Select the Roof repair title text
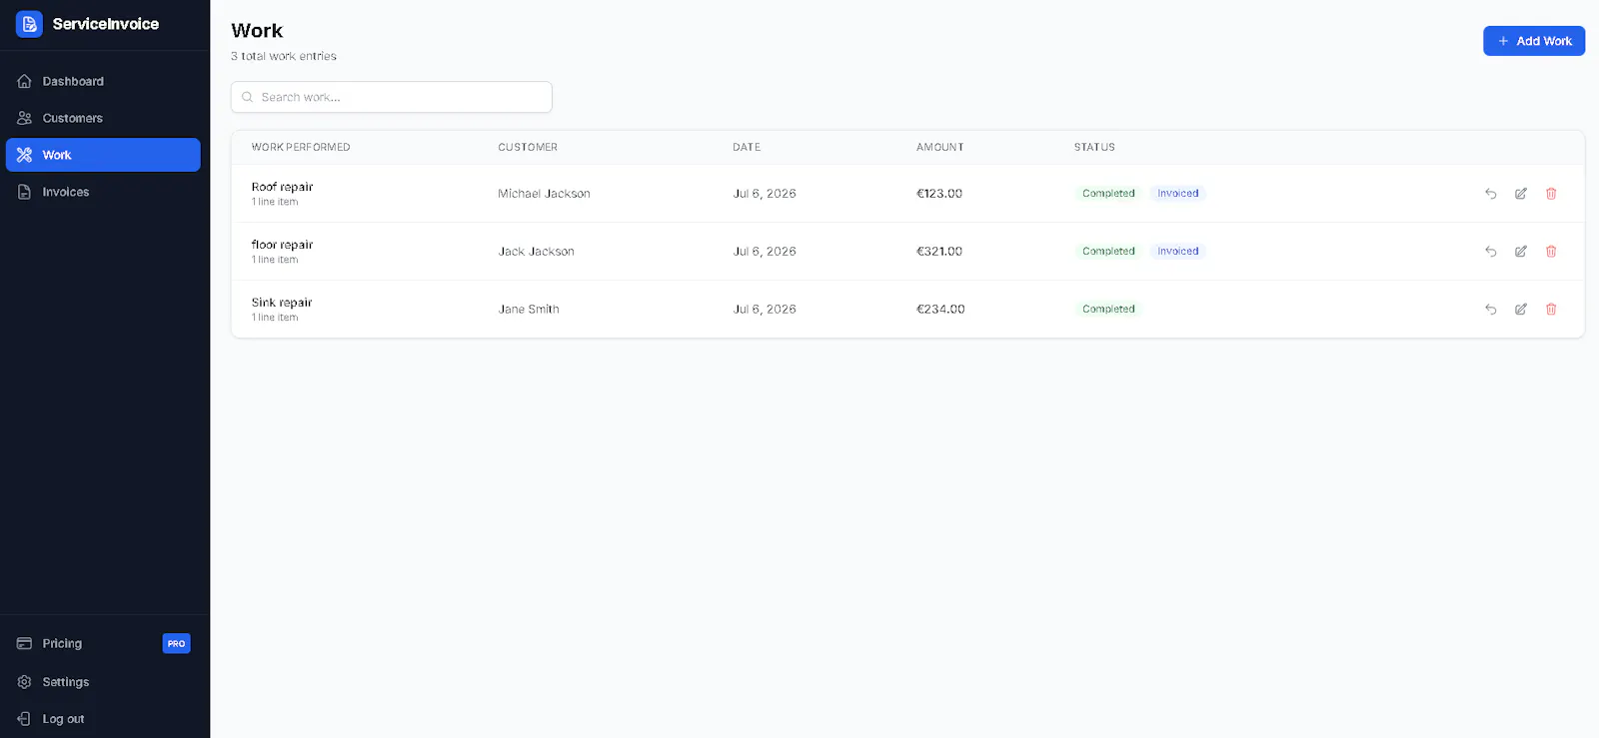The height and width of the screenshot is (738, 1599). click(x=282, y=187)
